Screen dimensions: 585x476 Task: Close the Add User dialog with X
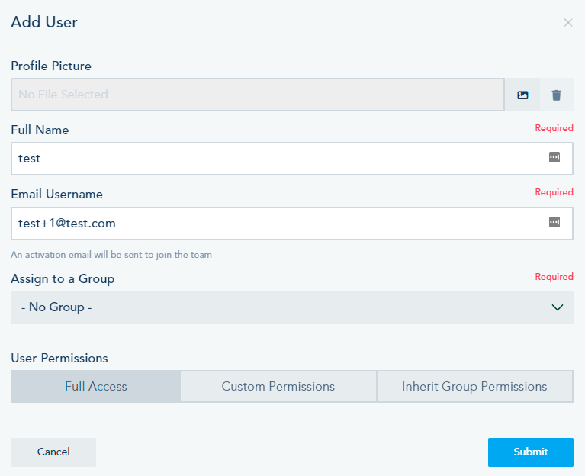point(567,23)
